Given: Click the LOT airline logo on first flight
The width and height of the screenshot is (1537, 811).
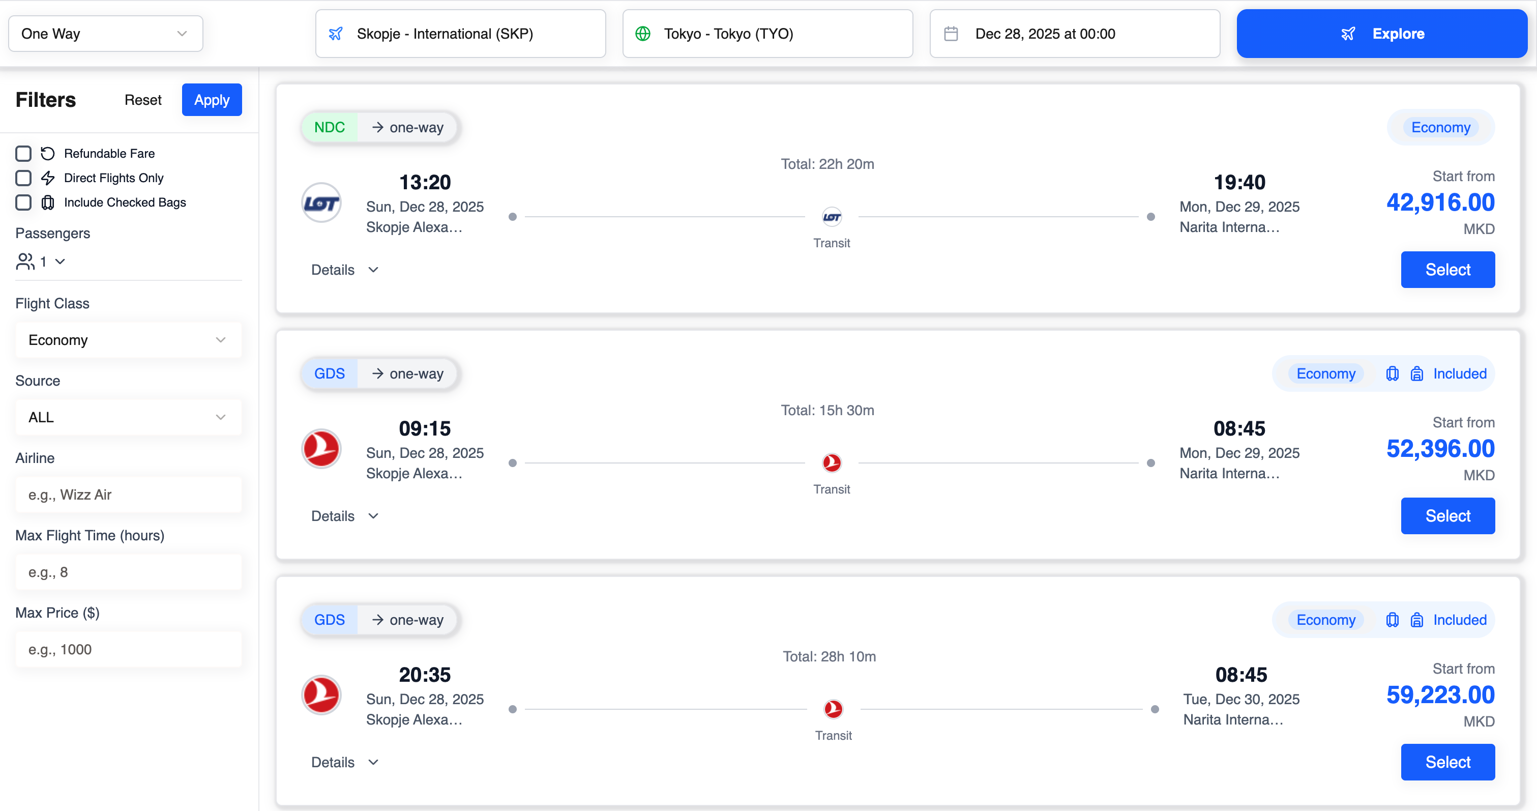Looking at the screenshot, I should tap(321, 203).
